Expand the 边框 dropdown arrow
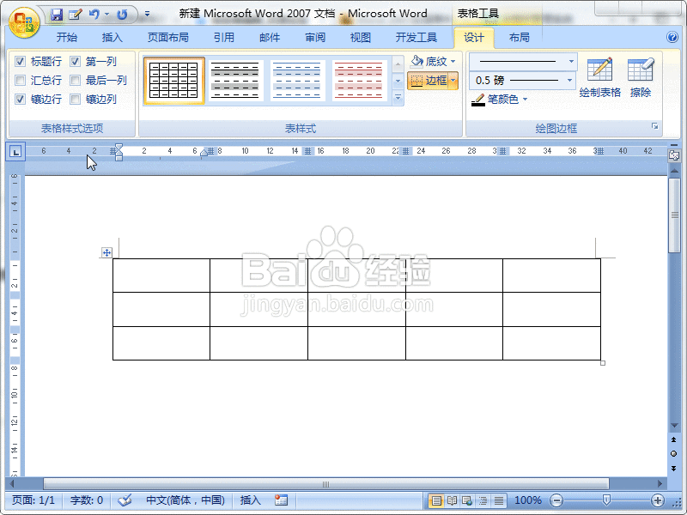The height and width of the screenshot is (515, 687). (x=453, y=81)
